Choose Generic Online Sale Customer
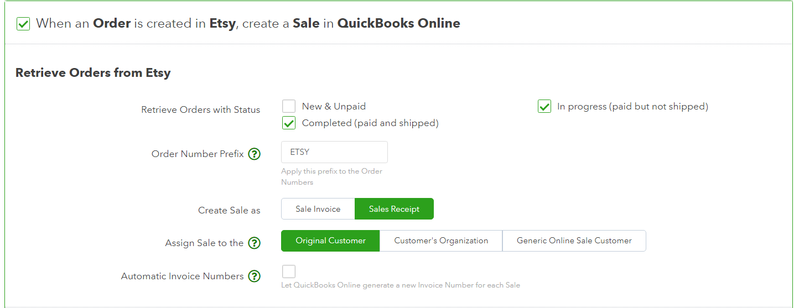 tap(574, 241)
